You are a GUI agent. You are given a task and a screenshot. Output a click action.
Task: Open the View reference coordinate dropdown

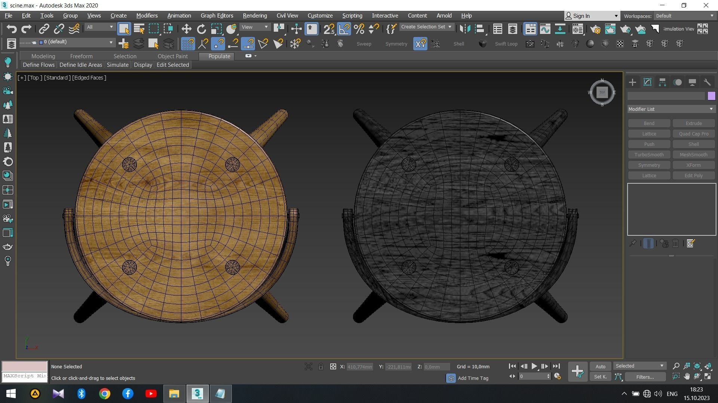pos(255,27)
